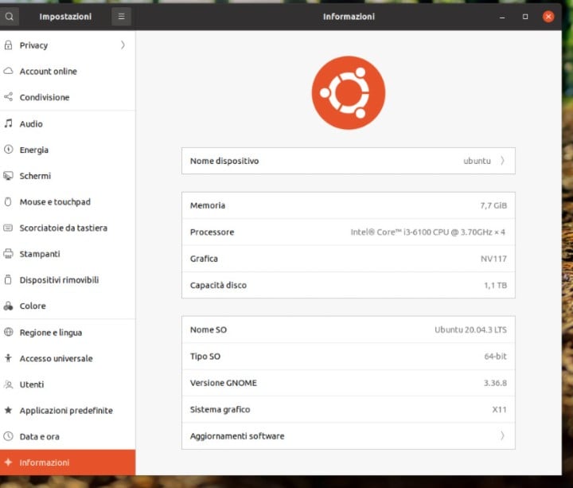Open Data e ora settings
The width and height of the screenshot is (573, 488).
[x=68, y=436]
